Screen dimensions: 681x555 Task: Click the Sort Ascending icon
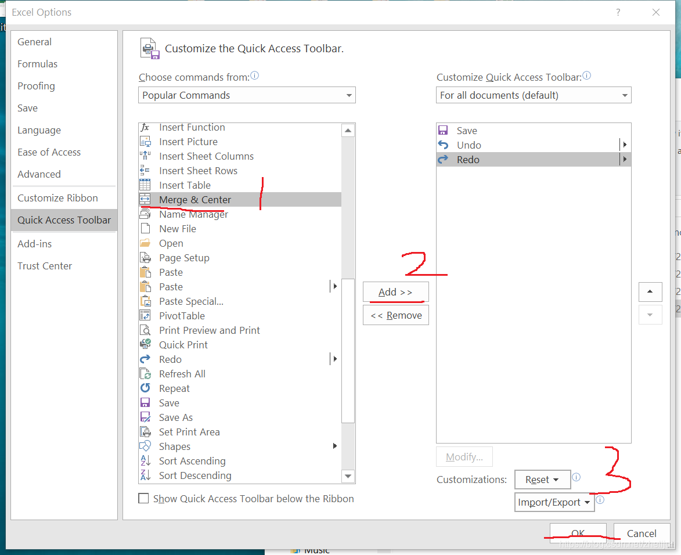click(x=145, y=461)
